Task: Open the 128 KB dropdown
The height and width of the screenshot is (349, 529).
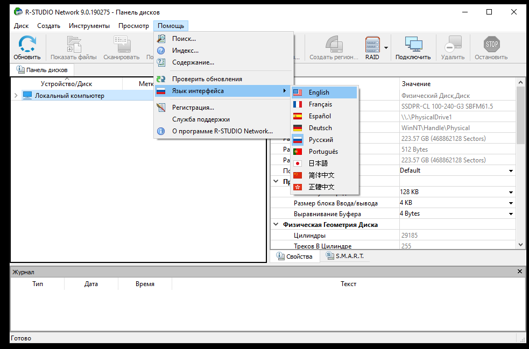Action: point(511,192)
